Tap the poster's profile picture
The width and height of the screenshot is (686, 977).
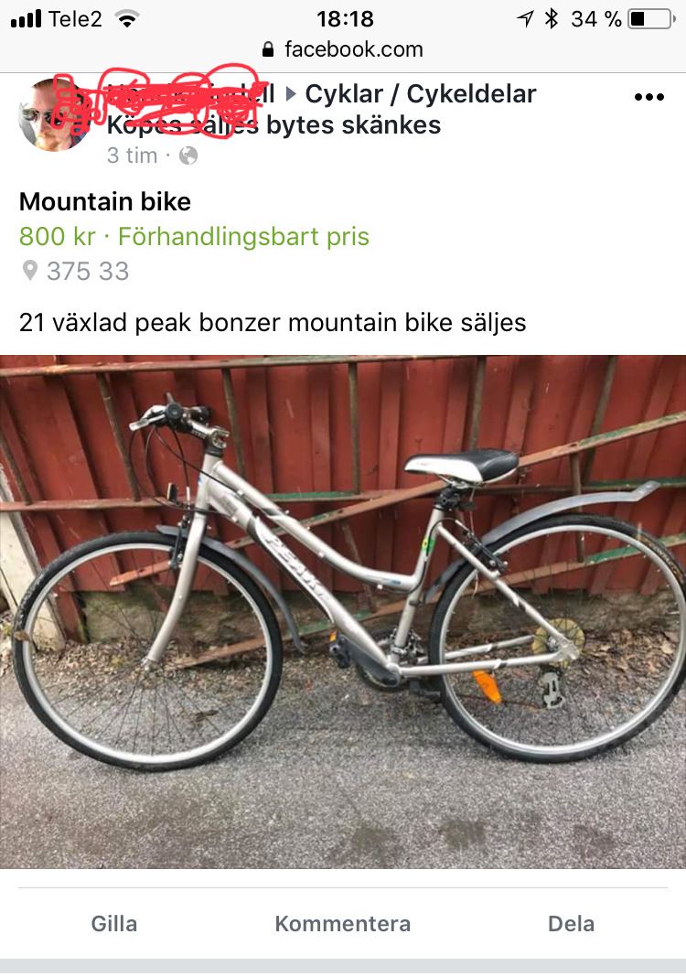point(54,114)
